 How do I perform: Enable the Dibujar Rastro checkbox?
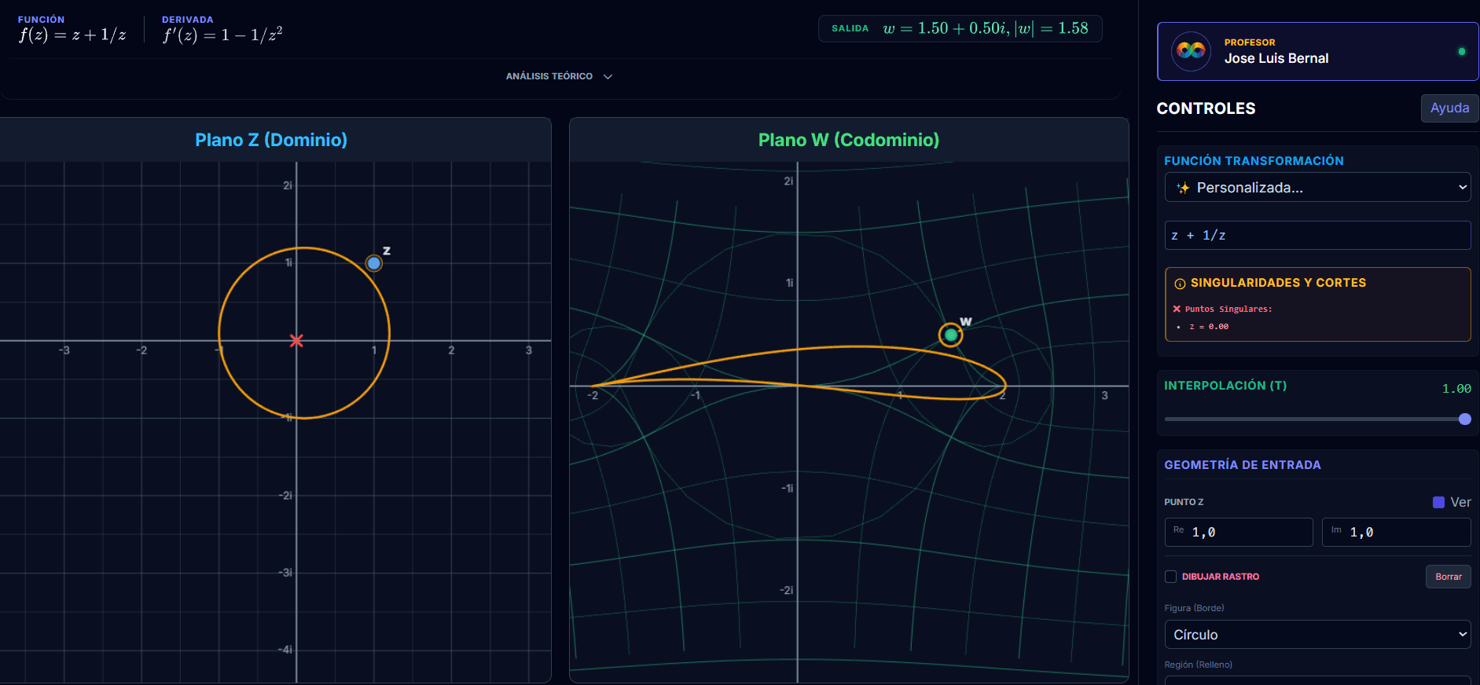(x=1170, y=577)
